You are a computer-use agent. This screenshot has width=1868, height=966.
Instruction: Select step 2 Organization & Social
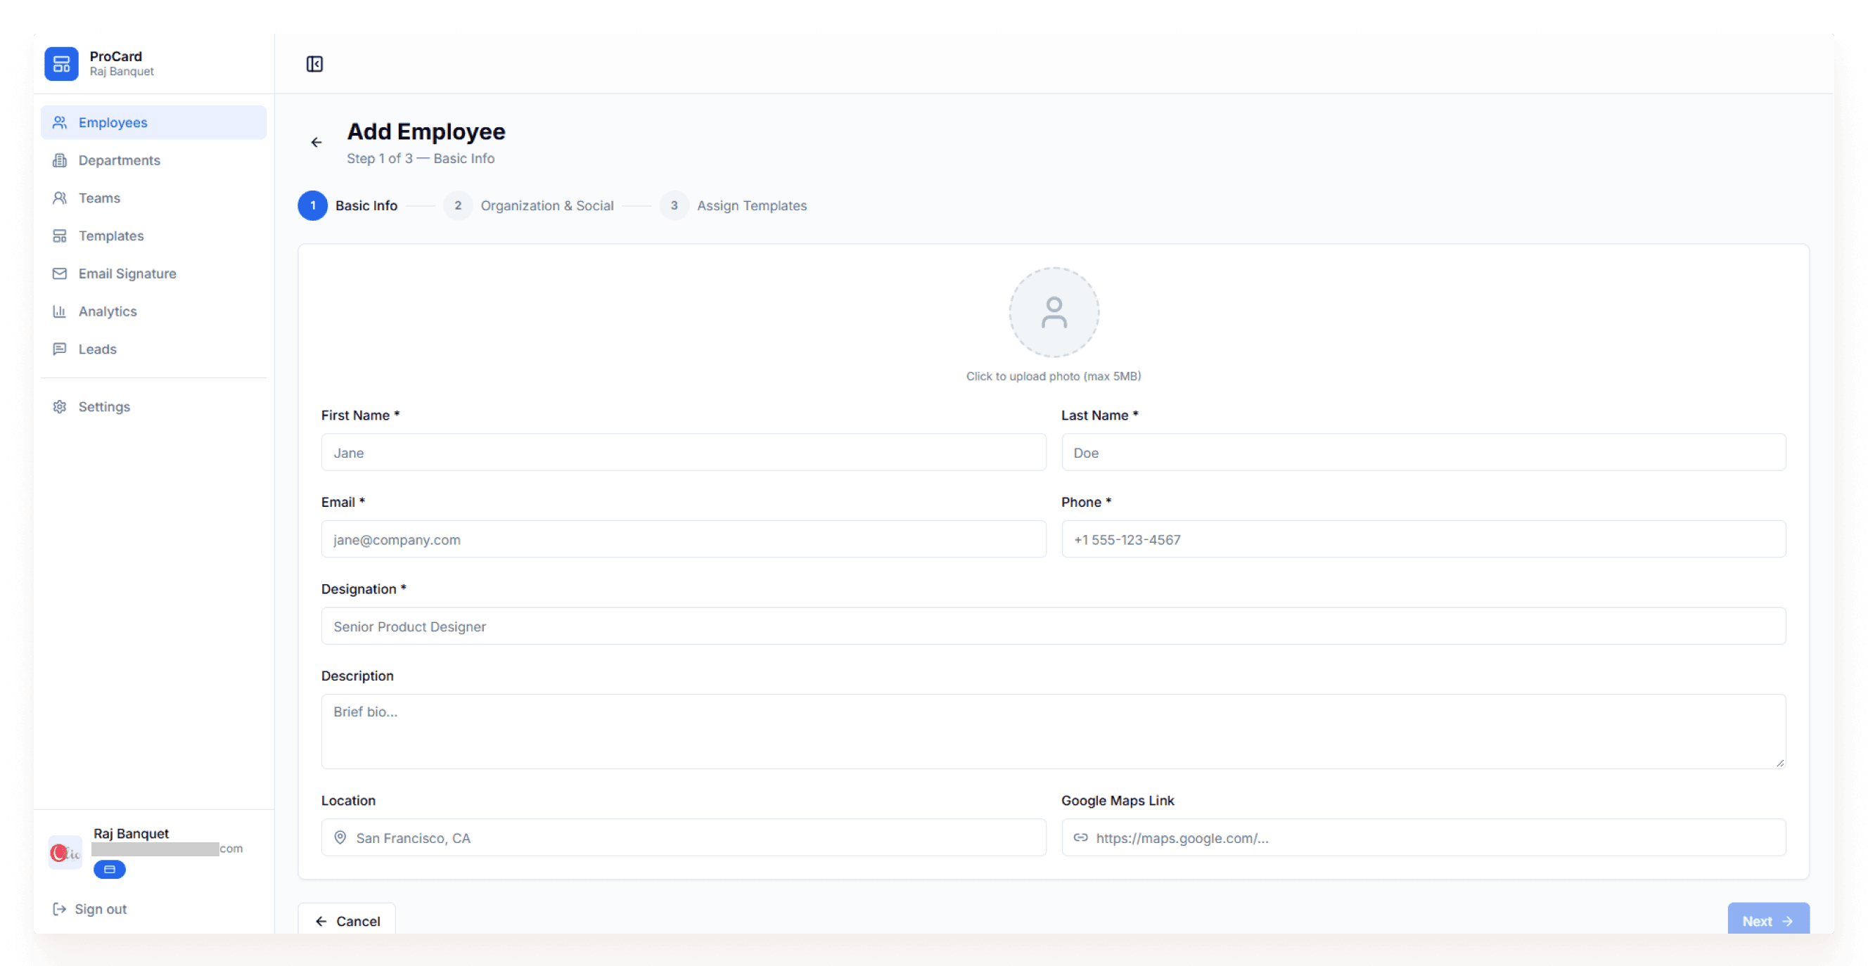529,206
